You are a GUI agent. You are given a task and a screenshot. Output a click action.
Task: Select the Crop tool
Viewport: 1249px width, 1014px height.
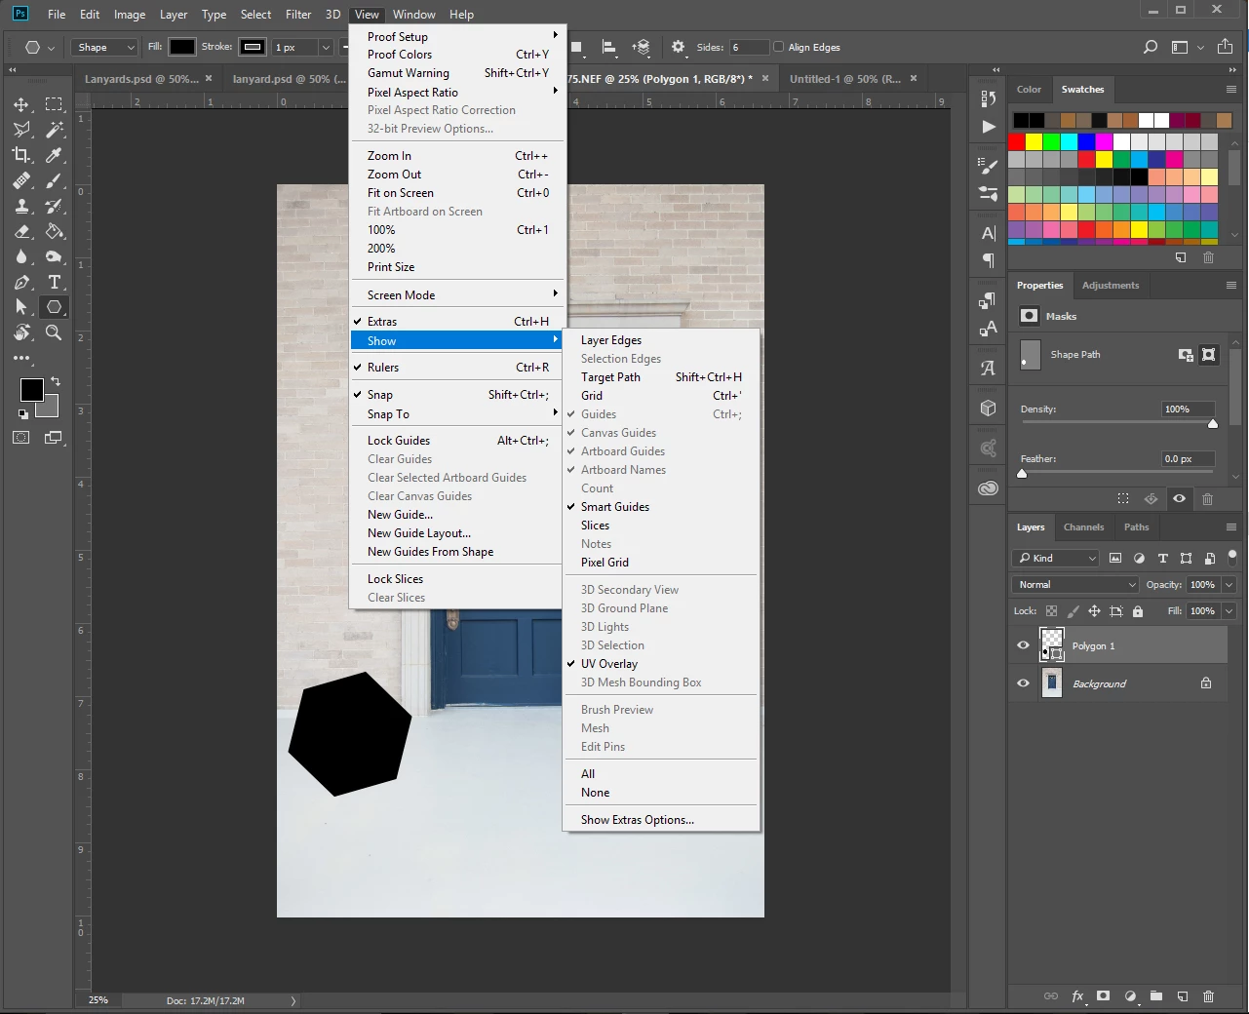21,155
